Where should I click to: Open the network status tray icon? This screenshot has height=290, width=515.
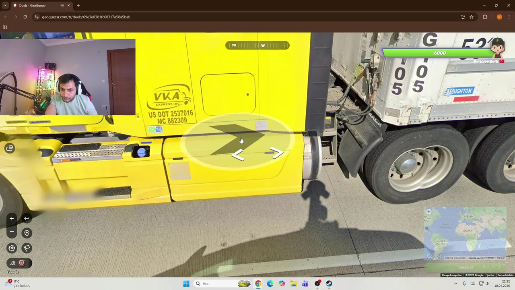coord(481,284)
